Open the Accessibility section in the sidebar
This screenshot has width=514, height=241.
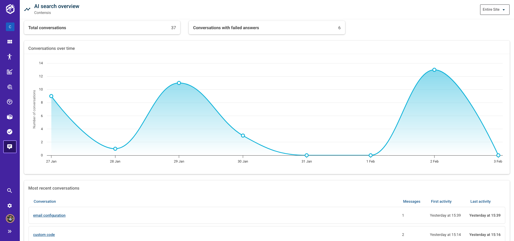(x=10, y=57)
